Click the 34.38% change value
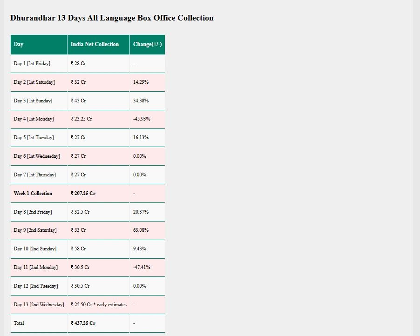420x336 pixels. [x=141, y=101]
